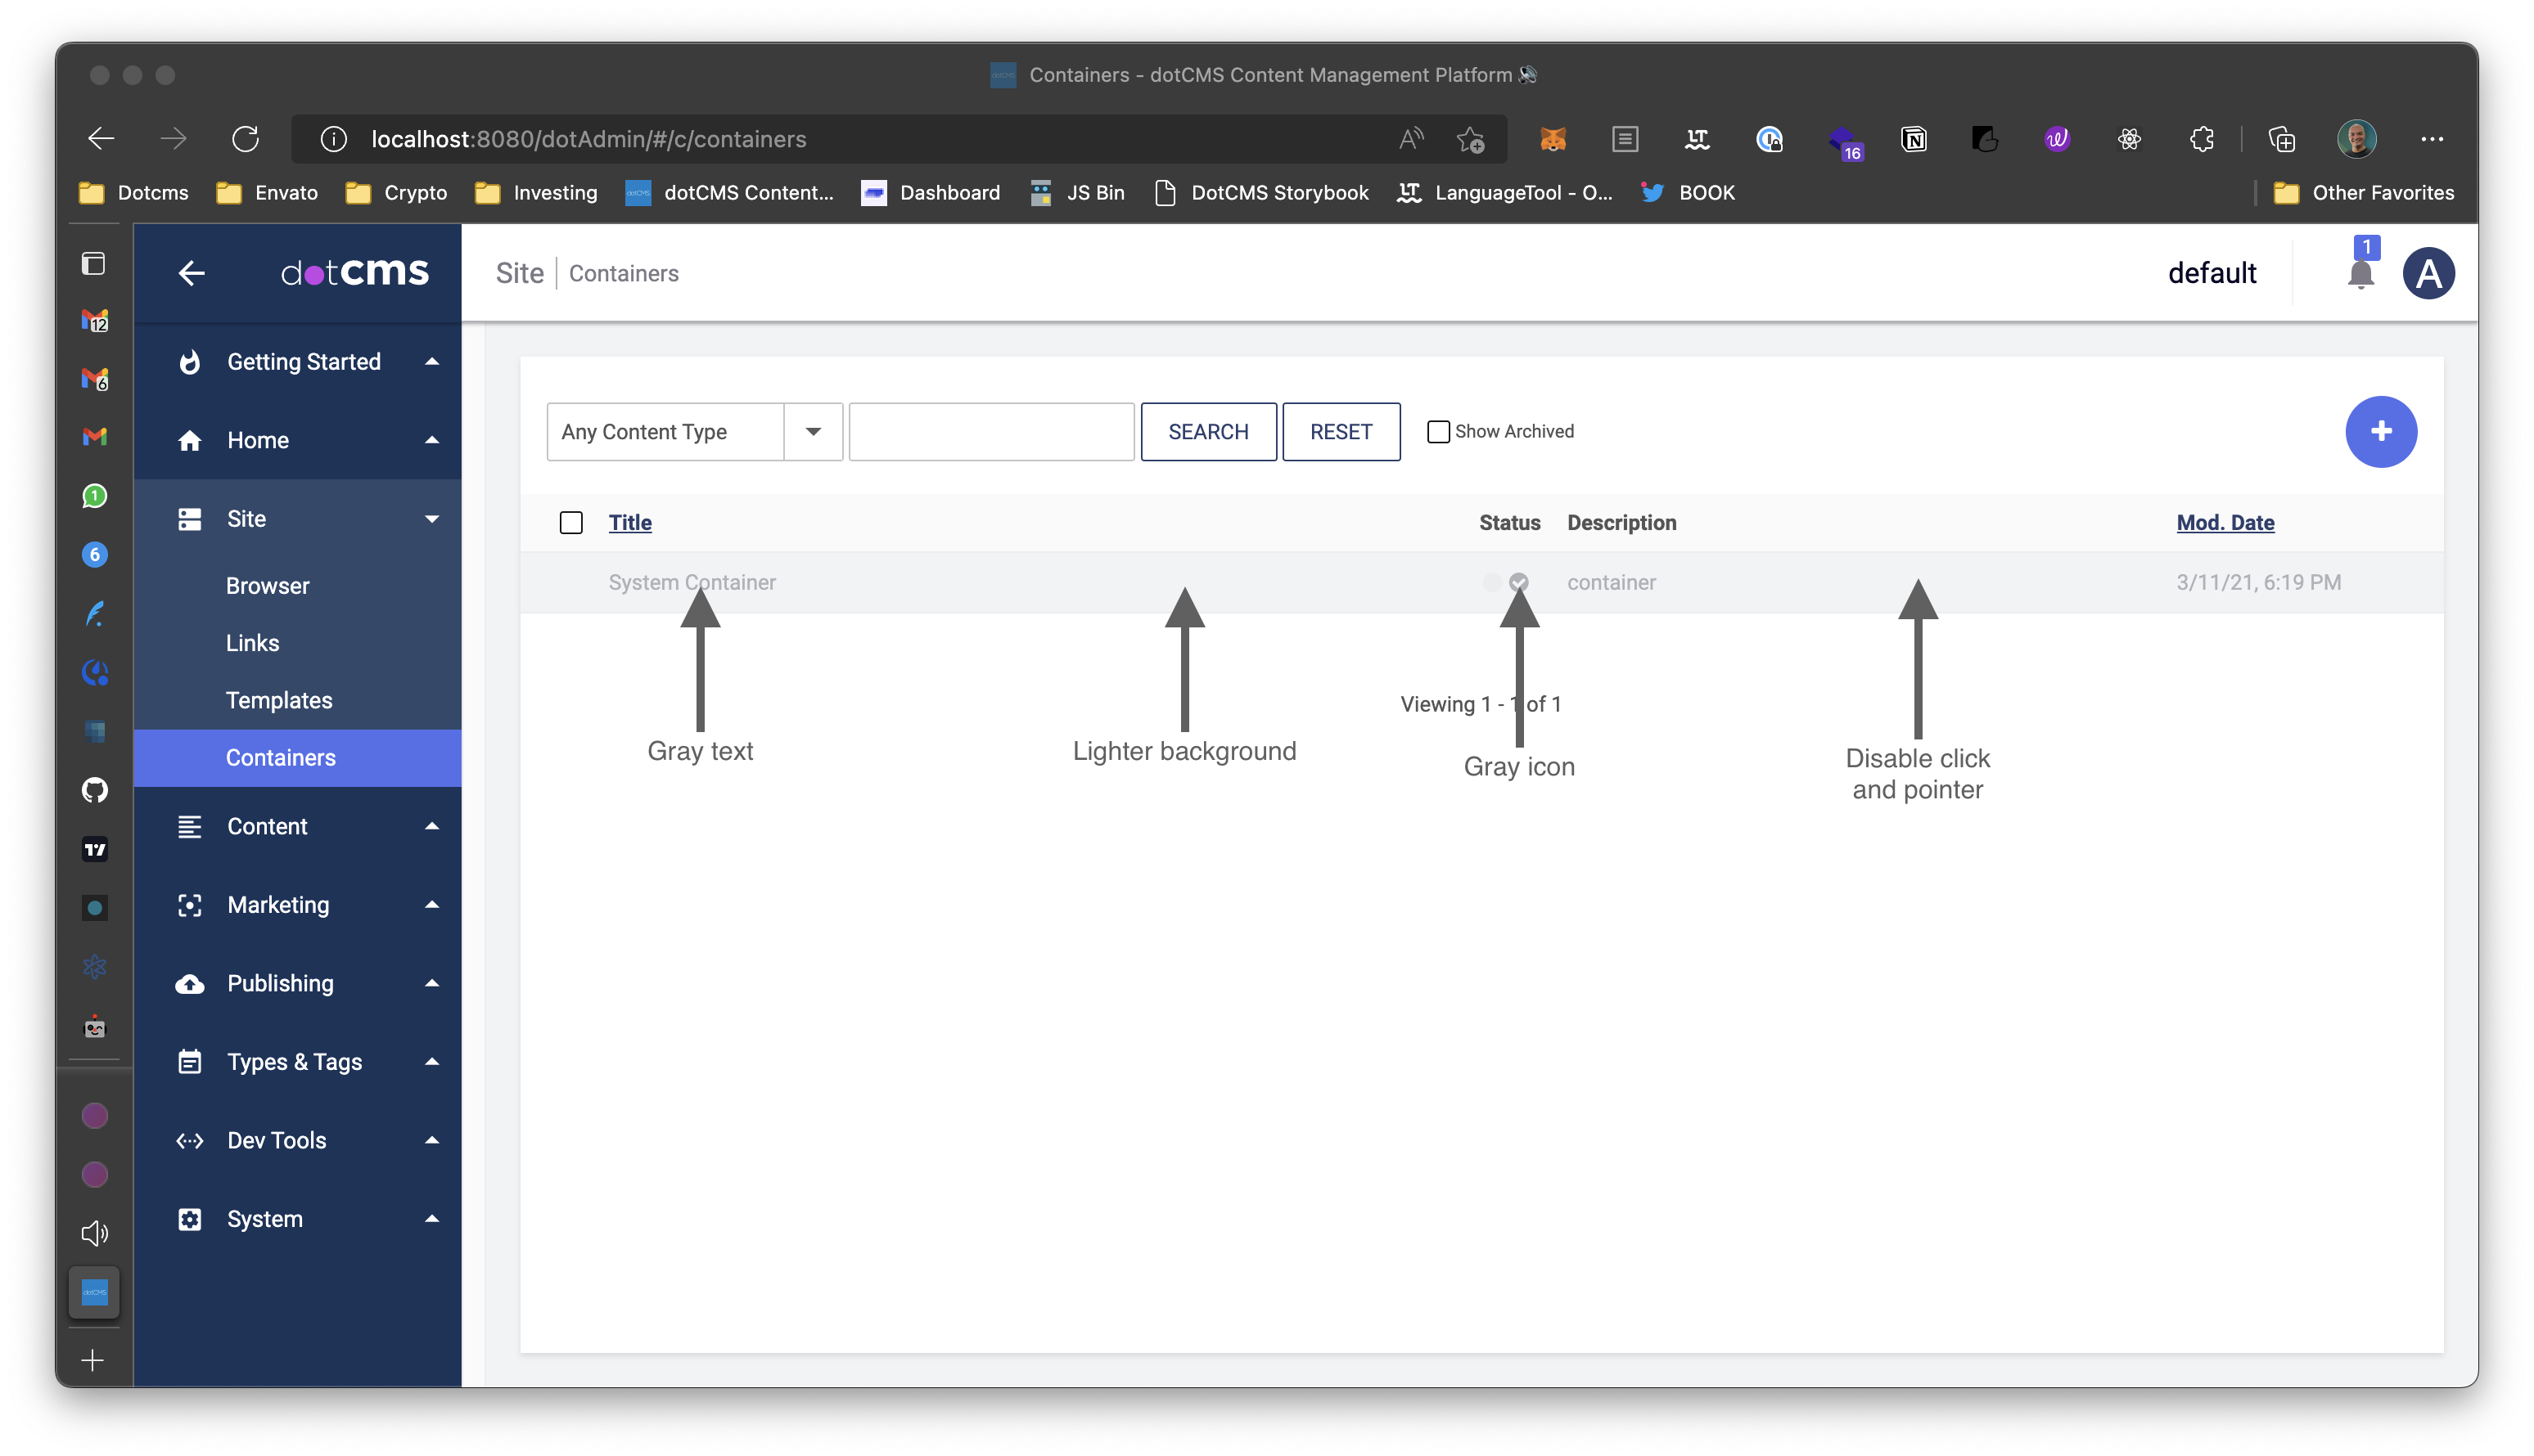Open the Any Content Type dropdown
2534x1456 pixels.
[812, 431]
